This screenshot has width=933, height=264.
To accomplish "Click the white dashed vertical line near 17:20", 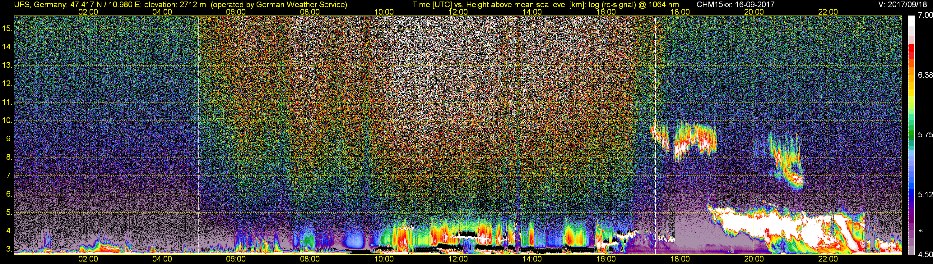I will [x=656, y=134].
